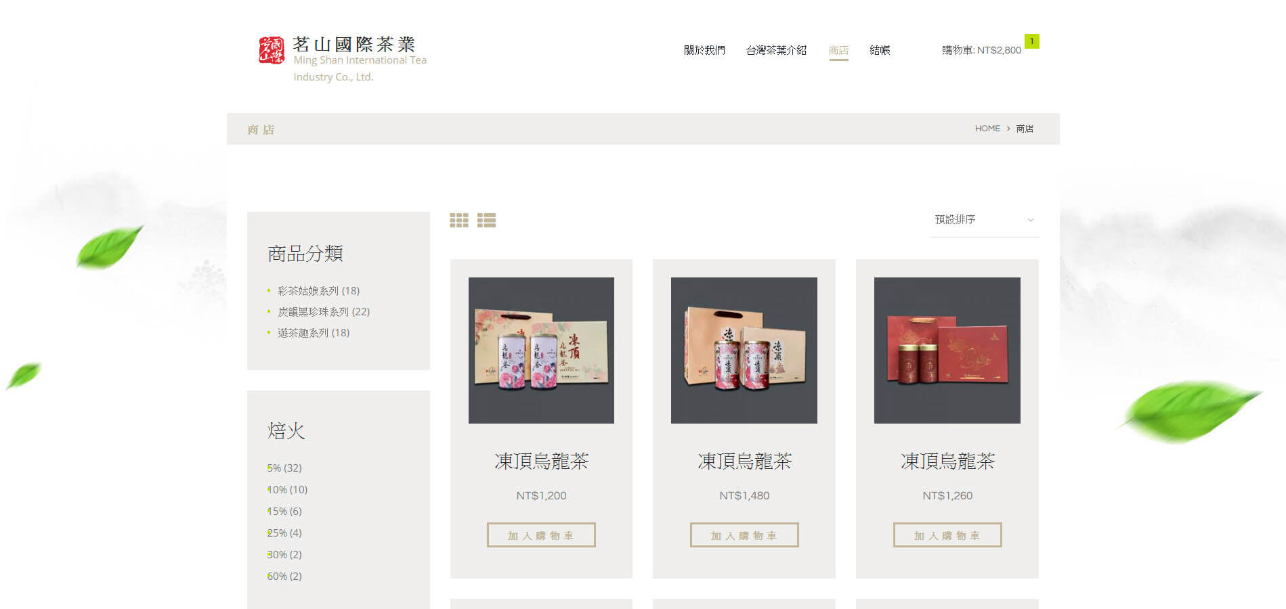Click the sort dropdown chevron arrow
Screen dimensions: 1286x609
(x=1030, y=220)
